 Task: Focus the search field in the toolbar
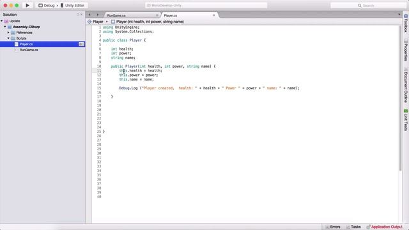coord(368,6)
